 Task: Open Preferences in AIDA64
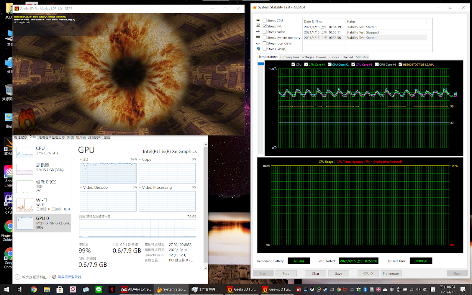click(391, 273)
